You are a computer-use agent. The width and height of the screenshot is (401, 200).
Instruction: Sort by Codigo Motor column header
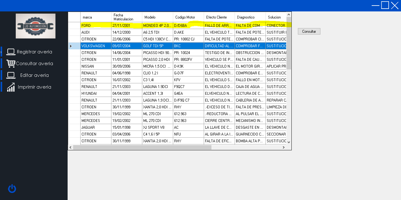pyautogui.click(x=188, y=17)
